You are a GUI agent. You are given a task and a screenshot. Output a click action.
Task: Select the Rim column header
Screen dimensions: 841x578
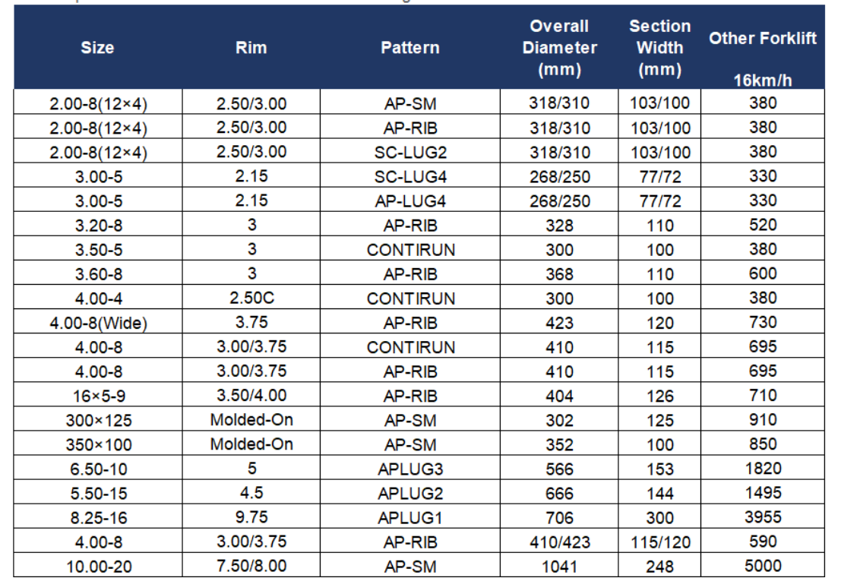click(251, 48)
